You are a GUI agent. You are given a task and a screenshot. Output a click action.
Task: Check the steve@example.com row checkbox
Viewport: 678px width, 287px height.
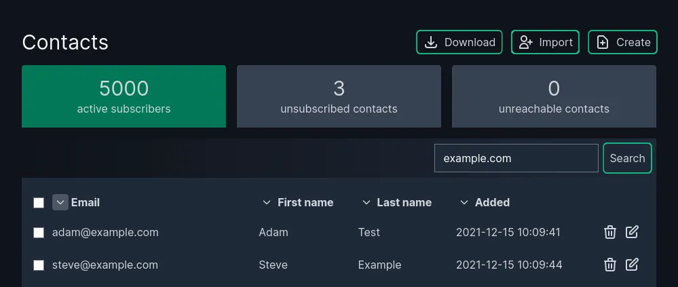click(x=39, y=265)
